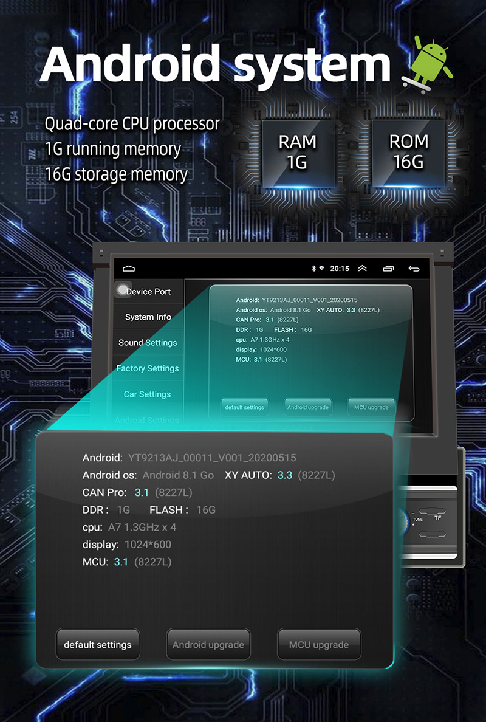The width and height of the screenshot is (486, 722).
Task: Click the green Android robot logo
Action: pyautogui.click(x=432, y=64)
